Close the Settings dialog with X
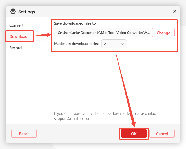 [175, 11]
